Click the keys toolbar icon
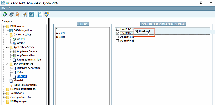The image size is (215, 105). point(25,14)
